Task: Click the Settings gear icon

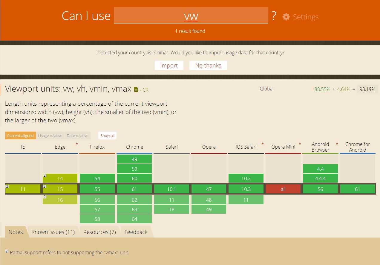Action: coord(286,17)
